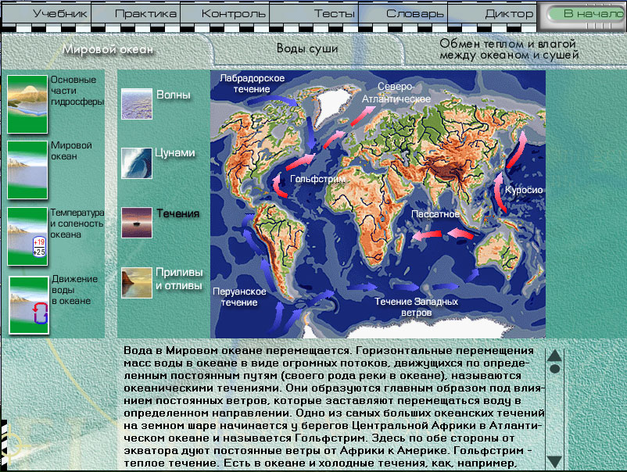
Task: Click the round scrollbar thumb
Action: (554, 369)
